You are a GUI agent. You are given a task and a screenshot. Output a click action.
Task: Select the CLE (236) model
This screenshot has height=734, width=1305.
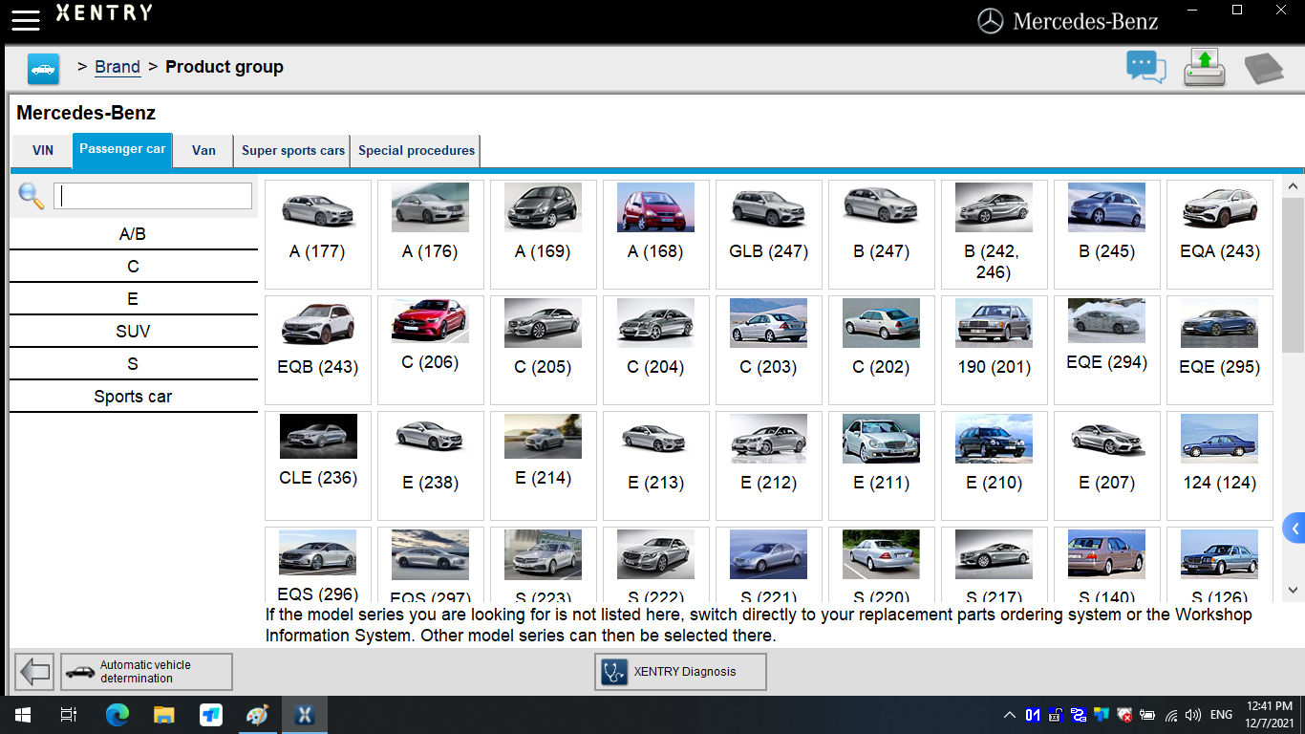(318, 465)
